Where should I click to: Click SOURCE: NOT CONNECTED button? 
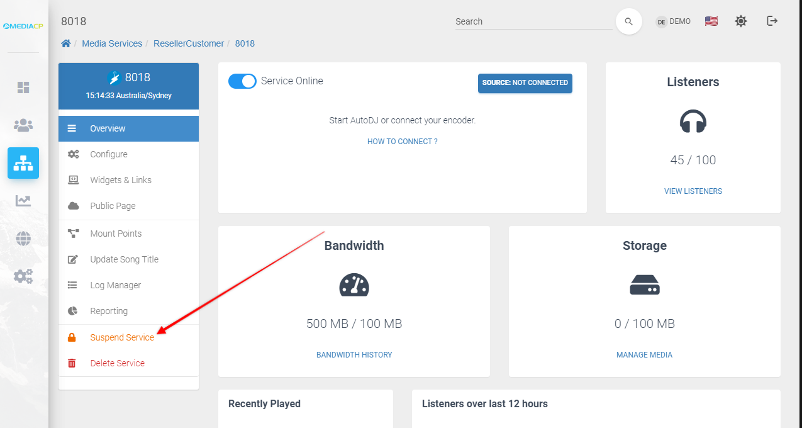click(x=525, y=83)
